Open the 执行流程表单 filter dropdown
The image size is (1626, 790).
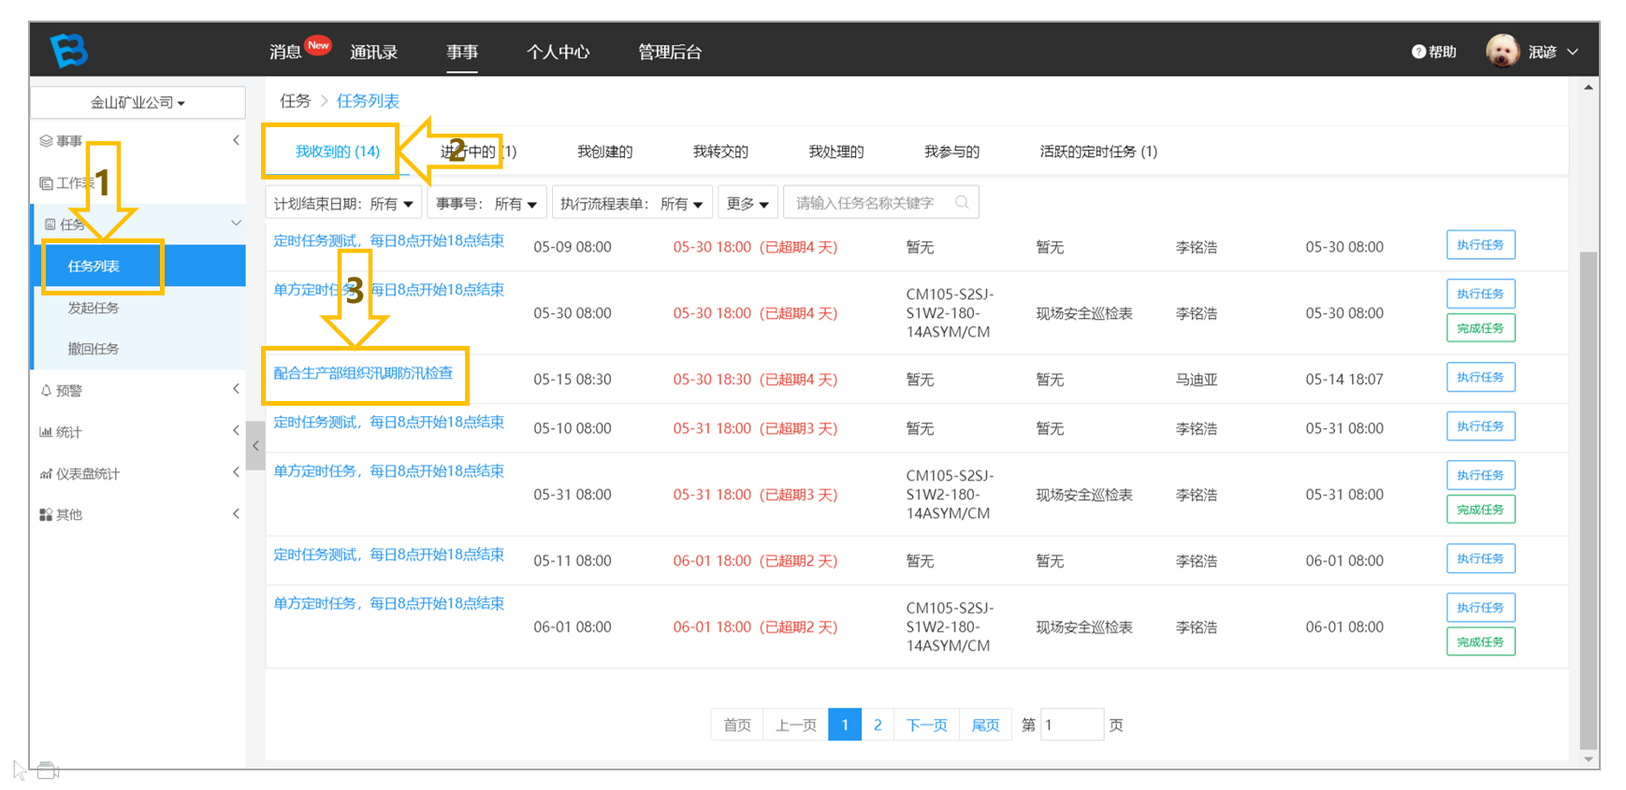632,203
